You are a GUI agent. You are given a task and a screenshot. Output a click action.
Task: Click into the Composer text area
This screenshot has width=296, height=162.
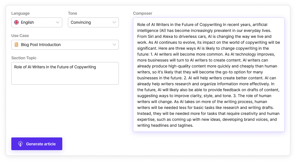(x=209, y=75)
